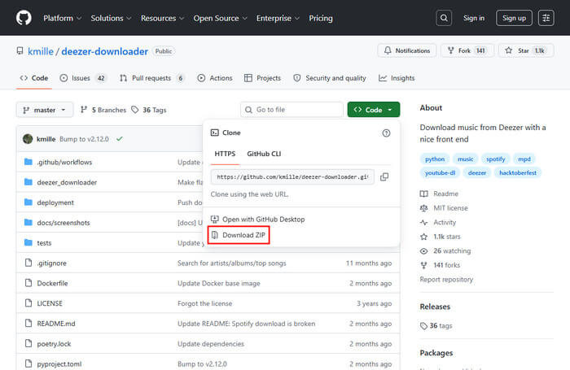This screenshot has height=370, width=570.
Task: Expand the Enterprise menu
Action: click(278, 18)
